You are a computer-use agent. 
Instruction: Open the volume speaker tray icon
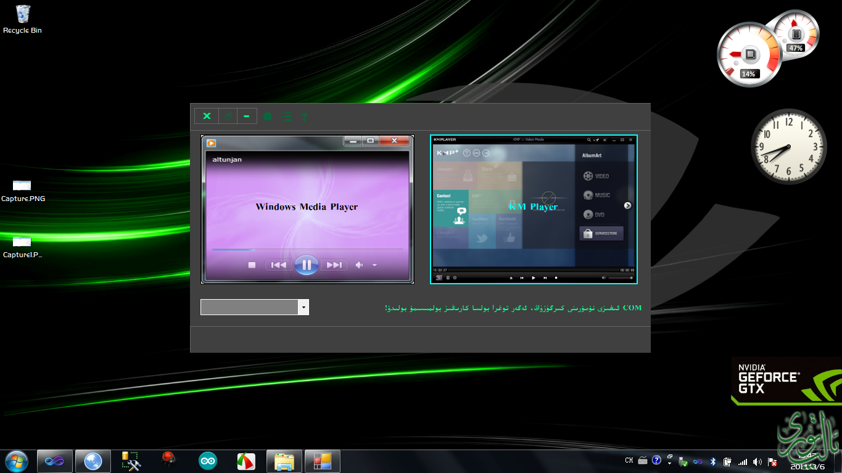[757, 461]
